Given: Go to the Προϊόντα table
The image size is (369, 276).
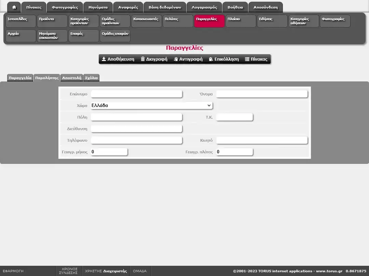Looking at the screenshot, I should [52, 21].
